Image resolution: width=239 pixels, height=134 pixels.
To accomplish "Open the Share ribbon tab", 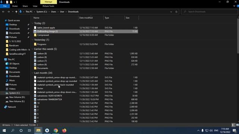I will point(25,6).
